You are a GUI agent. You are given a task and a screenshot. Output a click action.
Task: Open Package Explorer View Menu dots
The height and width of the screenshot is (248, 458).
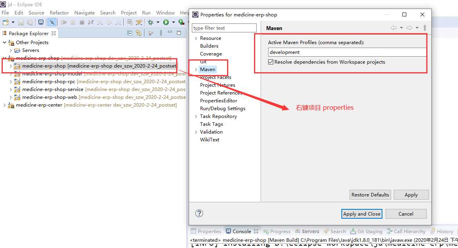pos(161,33)
